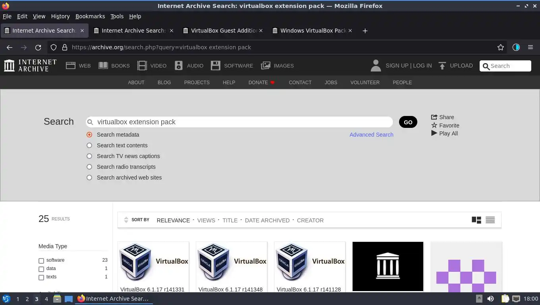This screenshot has height=305, width=540.
Task: Click the user avatar icon
Action: [x=376, y=66]
